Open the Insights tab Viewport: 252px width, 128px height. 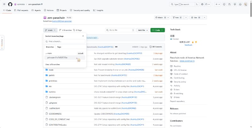point(98,10)
